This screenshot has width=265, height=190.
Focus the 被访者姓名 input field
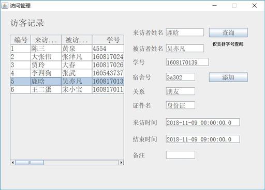[185, 49]
